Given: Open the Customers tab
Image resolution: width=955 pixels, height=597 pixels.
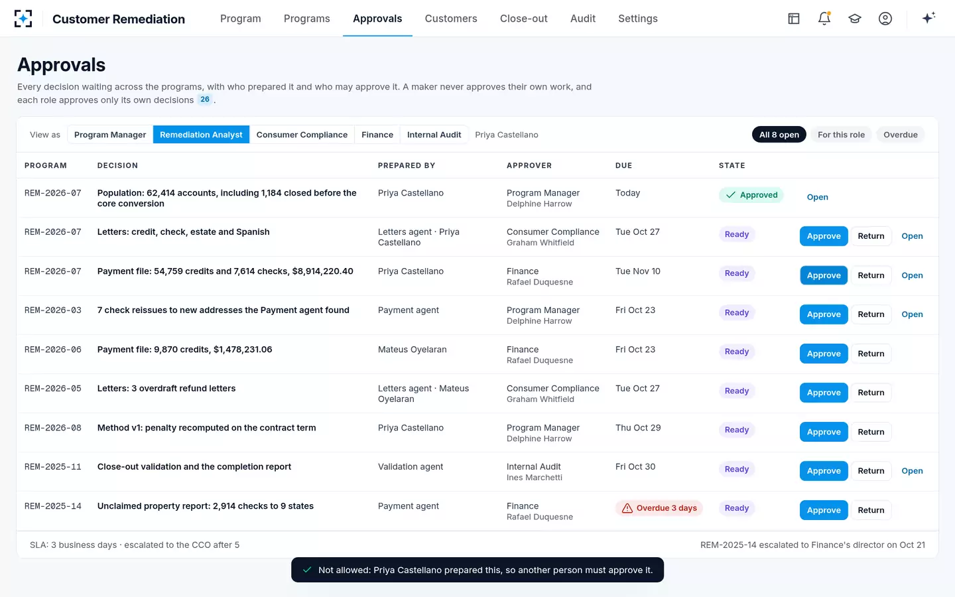Looking at the screenshot, I should pos(451,19).
